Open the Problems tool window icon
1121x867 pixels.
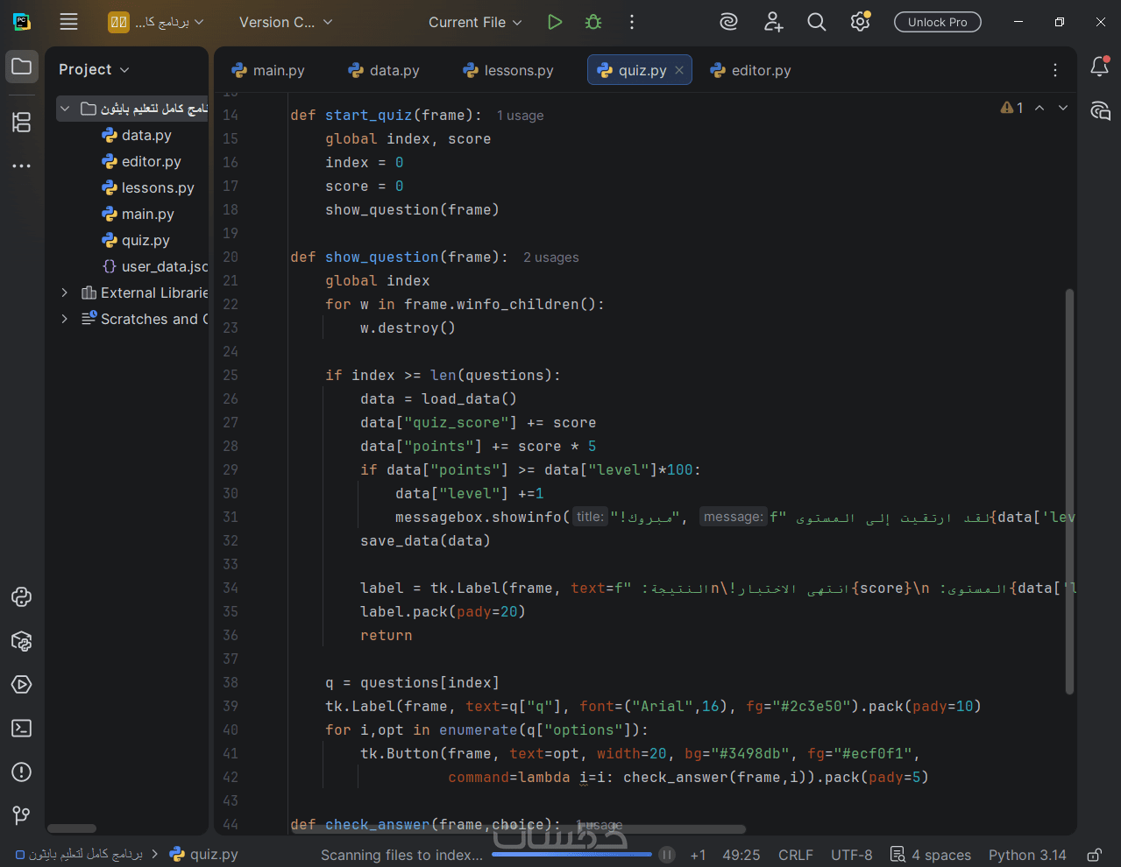[x=21, y=772]
